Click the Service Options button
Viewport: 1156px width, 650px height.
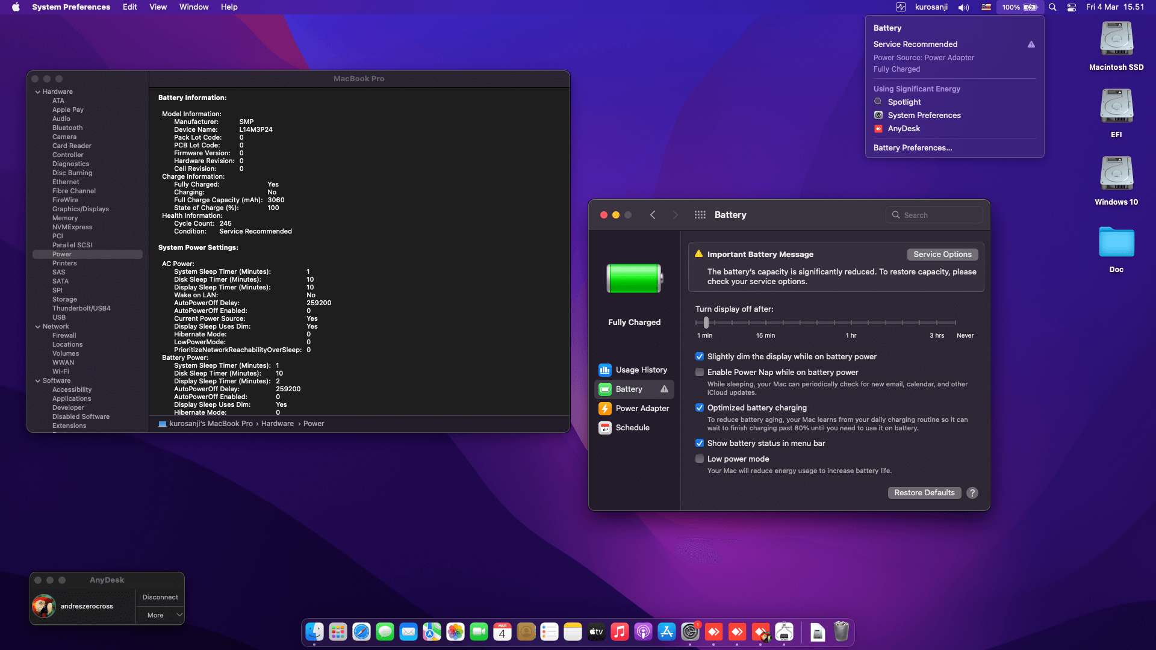click(942, 254)
